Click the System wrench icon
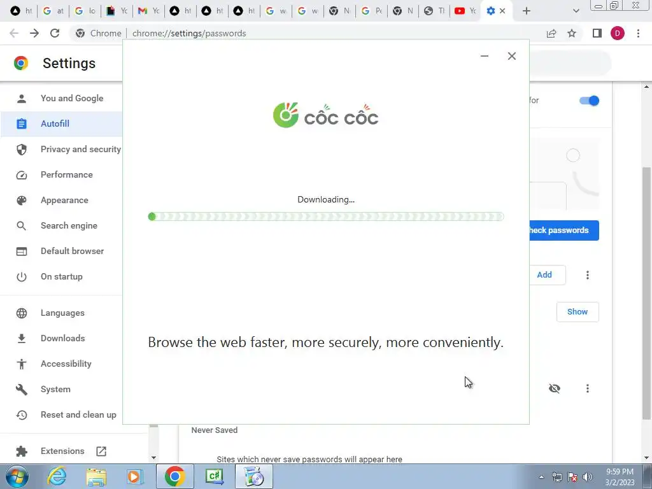This screenshot has width=652, height=489. point(21,389)
